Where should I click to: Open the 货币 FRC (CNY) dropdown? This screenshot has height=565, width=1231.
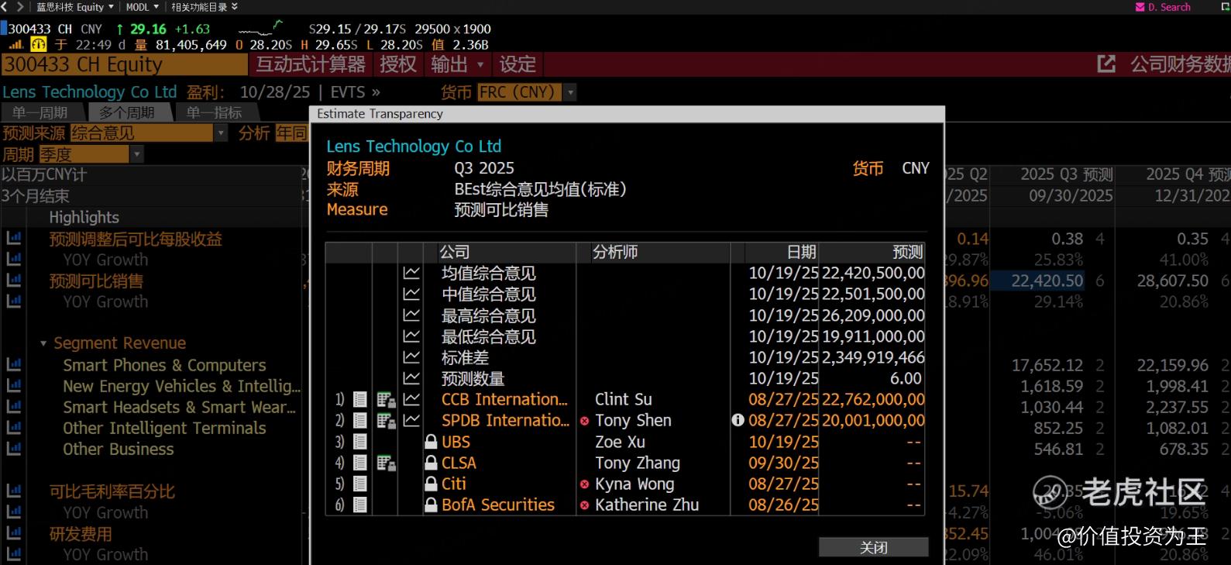570,92
